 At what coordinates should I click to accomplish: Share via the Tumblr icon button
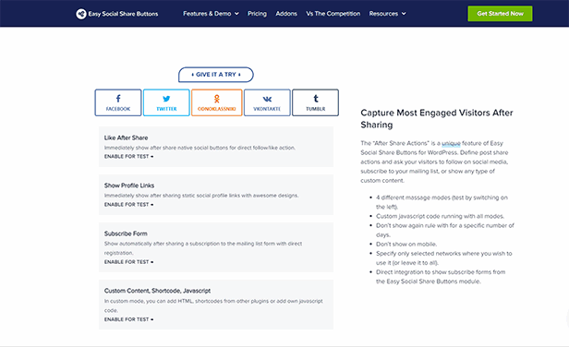tap(315, 102)
